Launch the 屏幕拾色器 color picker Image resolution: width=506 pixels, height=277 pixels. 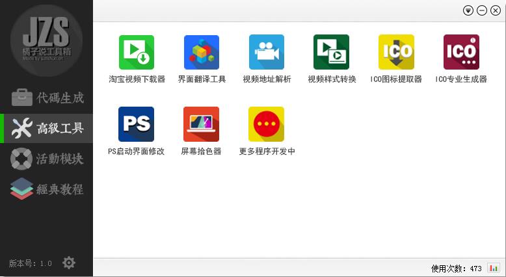pos(201,124)
